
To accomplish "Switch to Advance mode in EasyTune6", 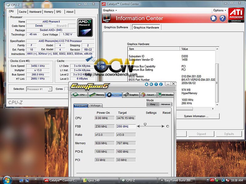I will (165, 104).
